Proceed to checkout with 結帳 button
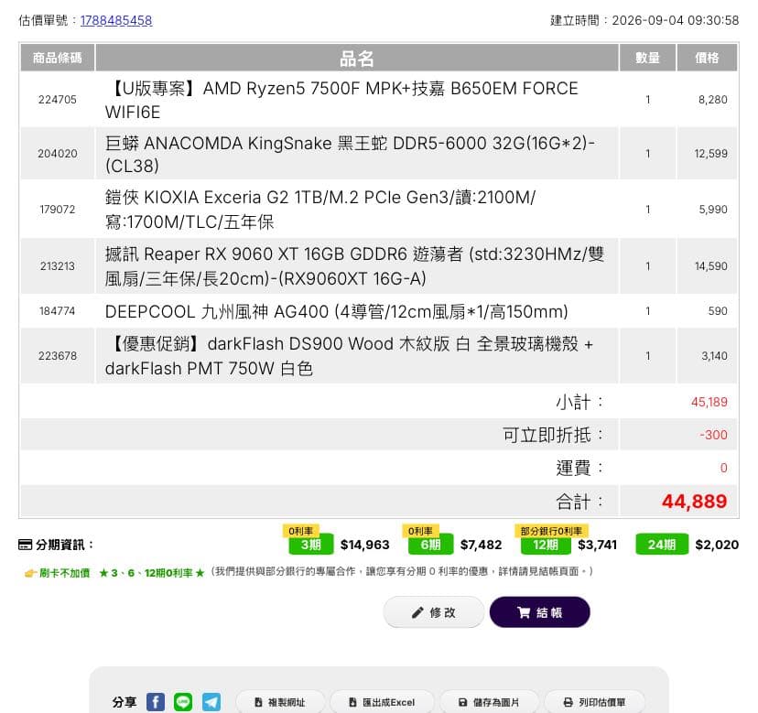The image size is (758, 713). (x=539, y=612)
